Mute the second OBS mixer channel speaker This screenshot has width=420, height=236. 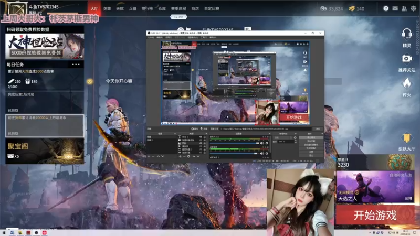262,153
